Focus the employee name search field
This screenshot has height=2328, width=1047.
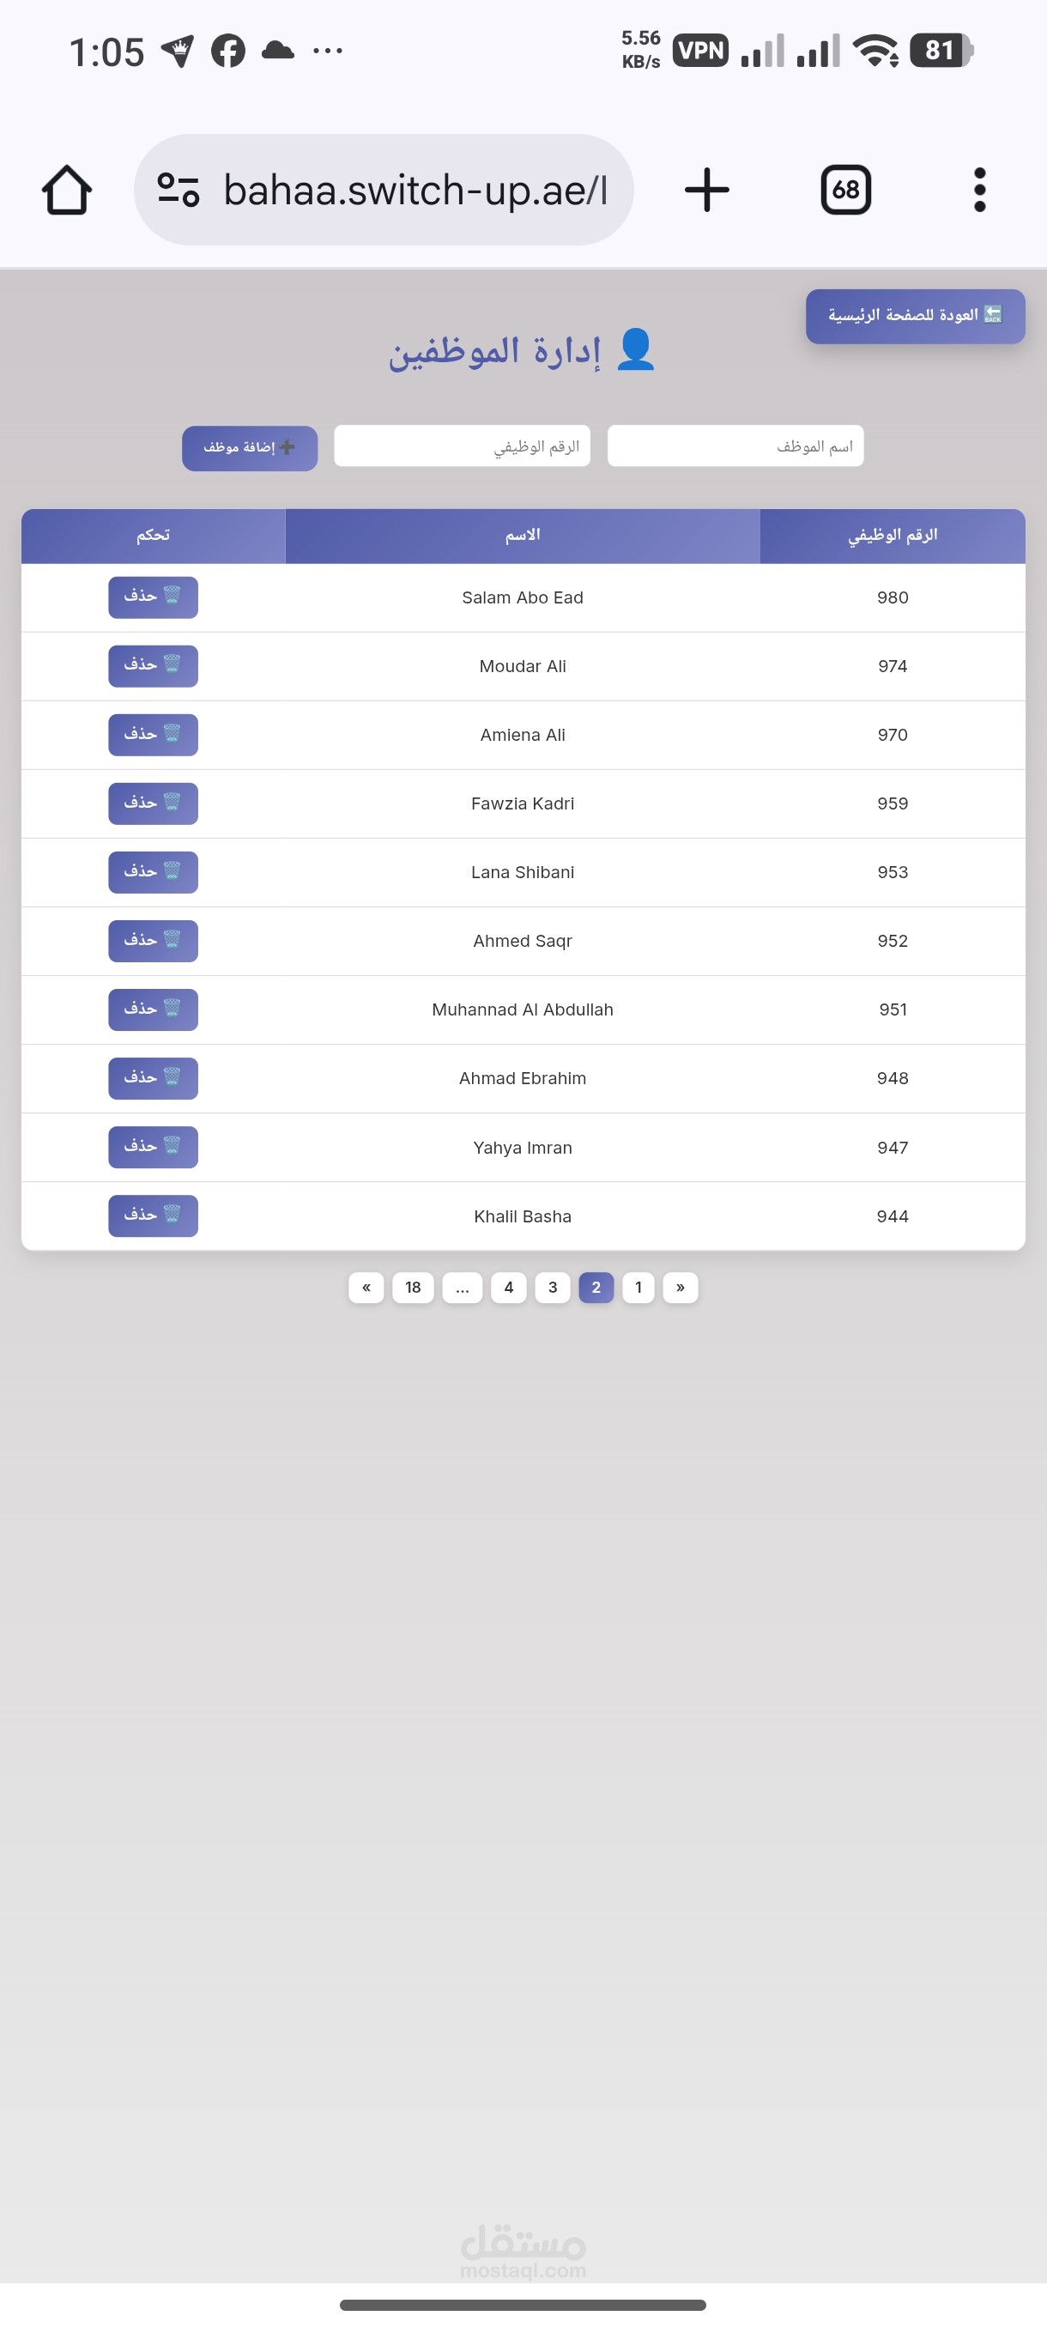[735, 446]
